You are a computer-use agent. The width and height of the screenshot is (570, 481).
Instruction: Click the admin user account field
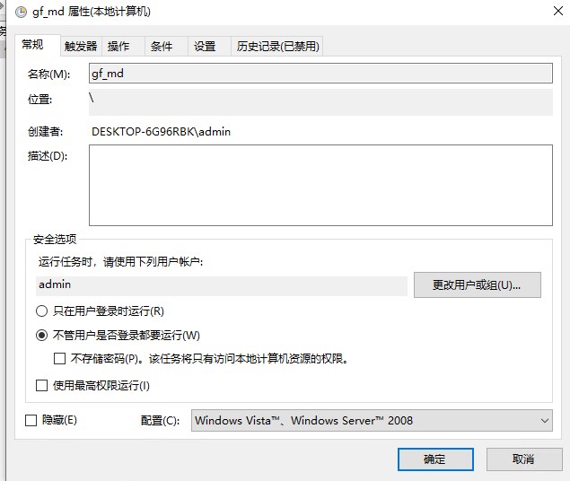pos(222,284)
